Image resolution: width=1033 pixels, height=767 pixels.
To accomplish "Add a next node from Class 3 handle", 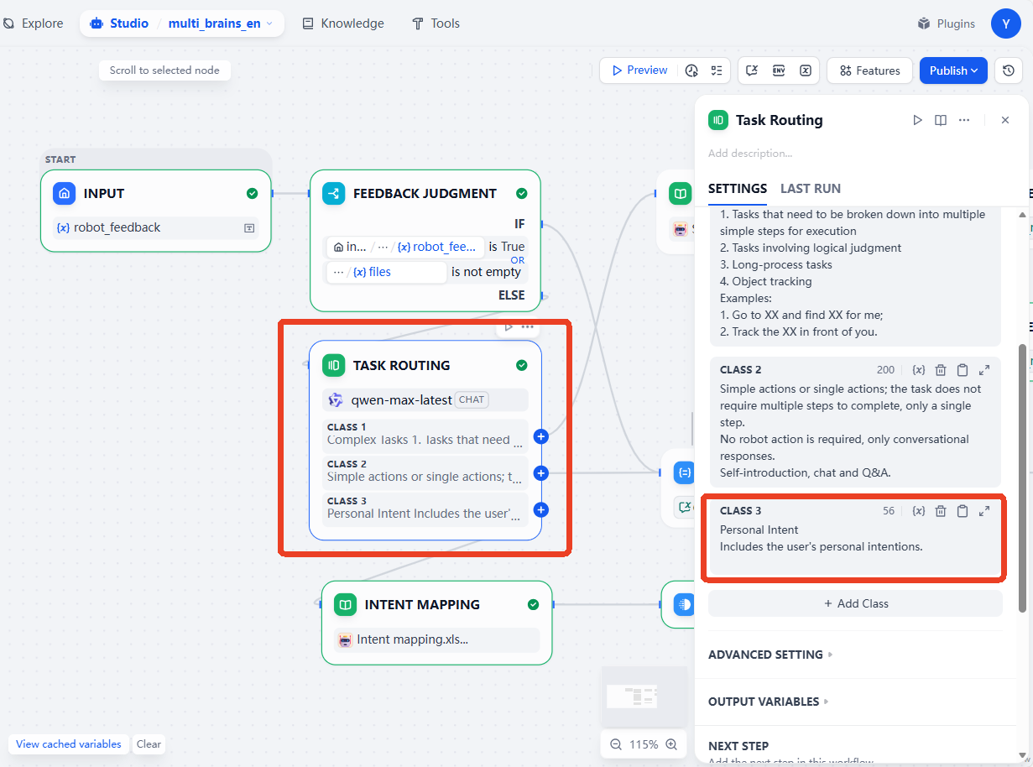I will coord(541,509).
